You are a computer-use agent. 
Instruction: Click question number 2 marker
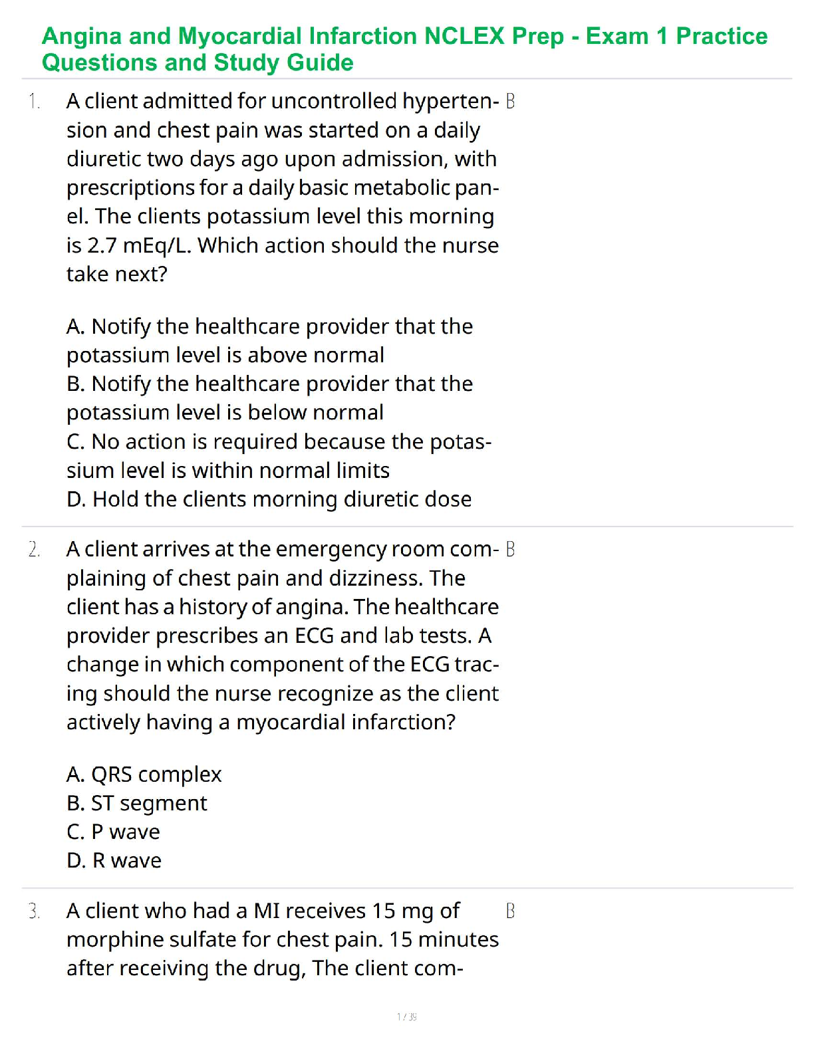[x=35, y=550]
